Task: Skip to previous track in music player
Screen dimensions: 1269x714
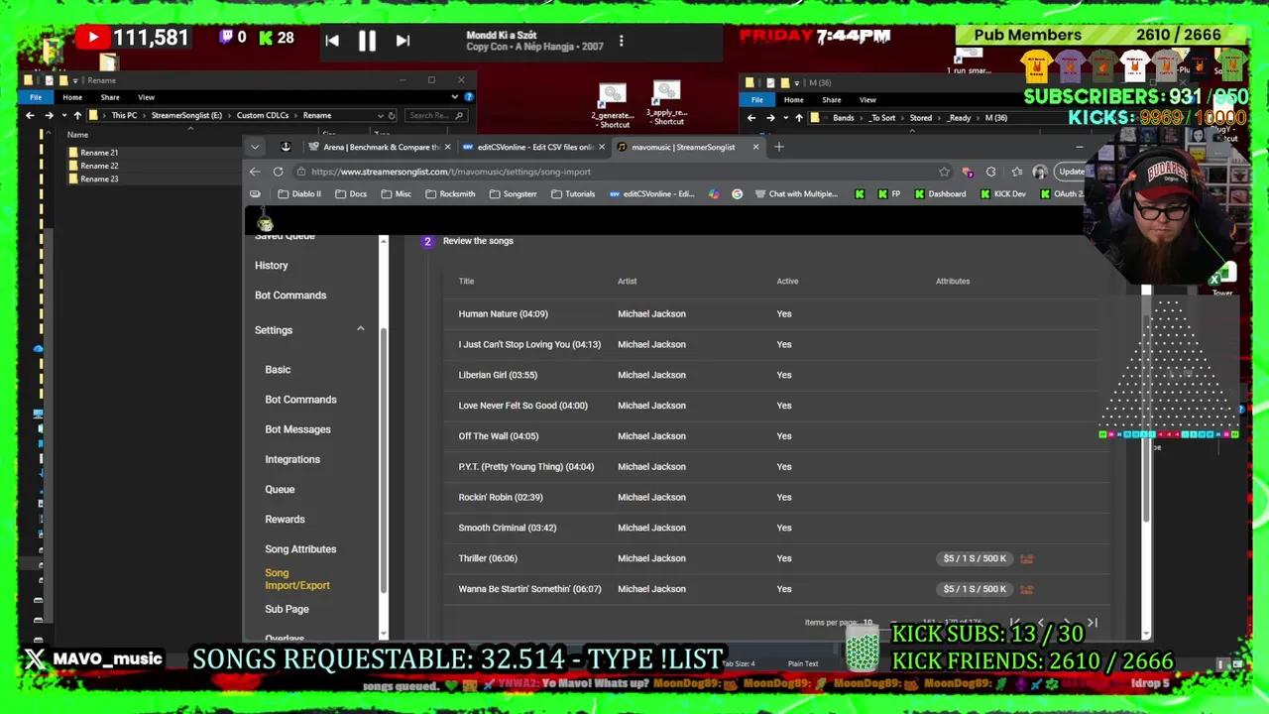Action: coord(332,41)
